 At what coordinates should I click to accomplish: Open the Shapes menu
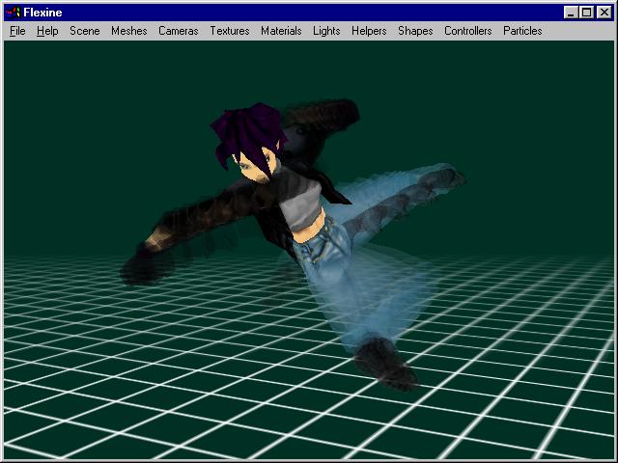[x=415, y=31]
